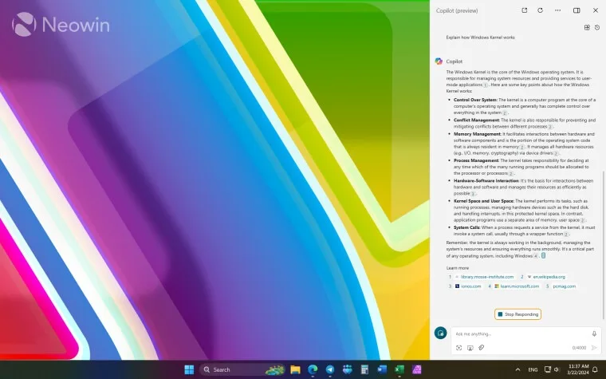
Task: Click the 'Conflict Management' bullet heading
Action: 477,120
